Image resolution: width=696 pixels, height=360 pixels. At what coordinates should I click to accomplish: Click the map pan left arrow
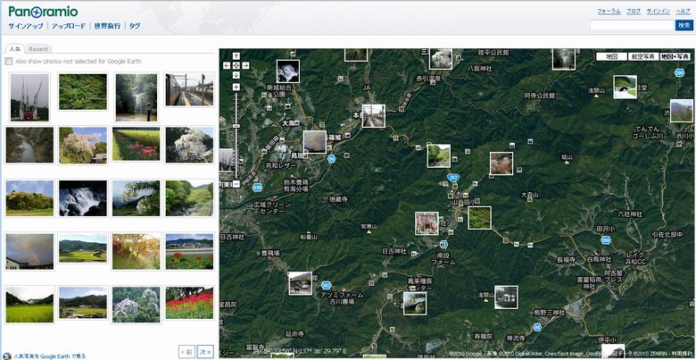click(x=227, y=65)
